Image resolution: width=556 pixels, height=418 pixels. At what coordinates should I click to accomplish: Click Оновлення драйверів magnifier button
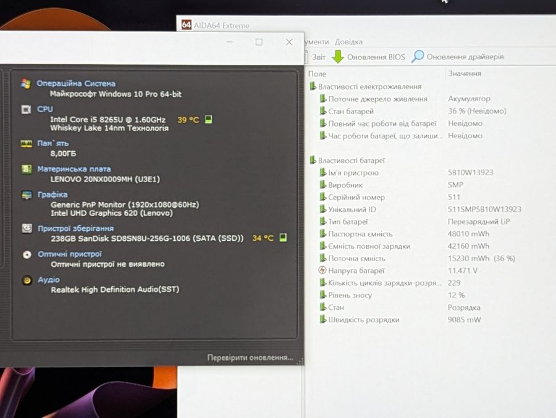[418, 56]
